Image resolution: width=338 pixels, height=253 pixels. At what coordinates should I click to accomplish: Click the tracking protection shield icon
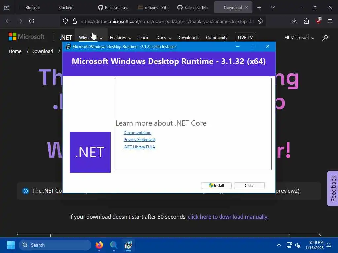[65, 21]
